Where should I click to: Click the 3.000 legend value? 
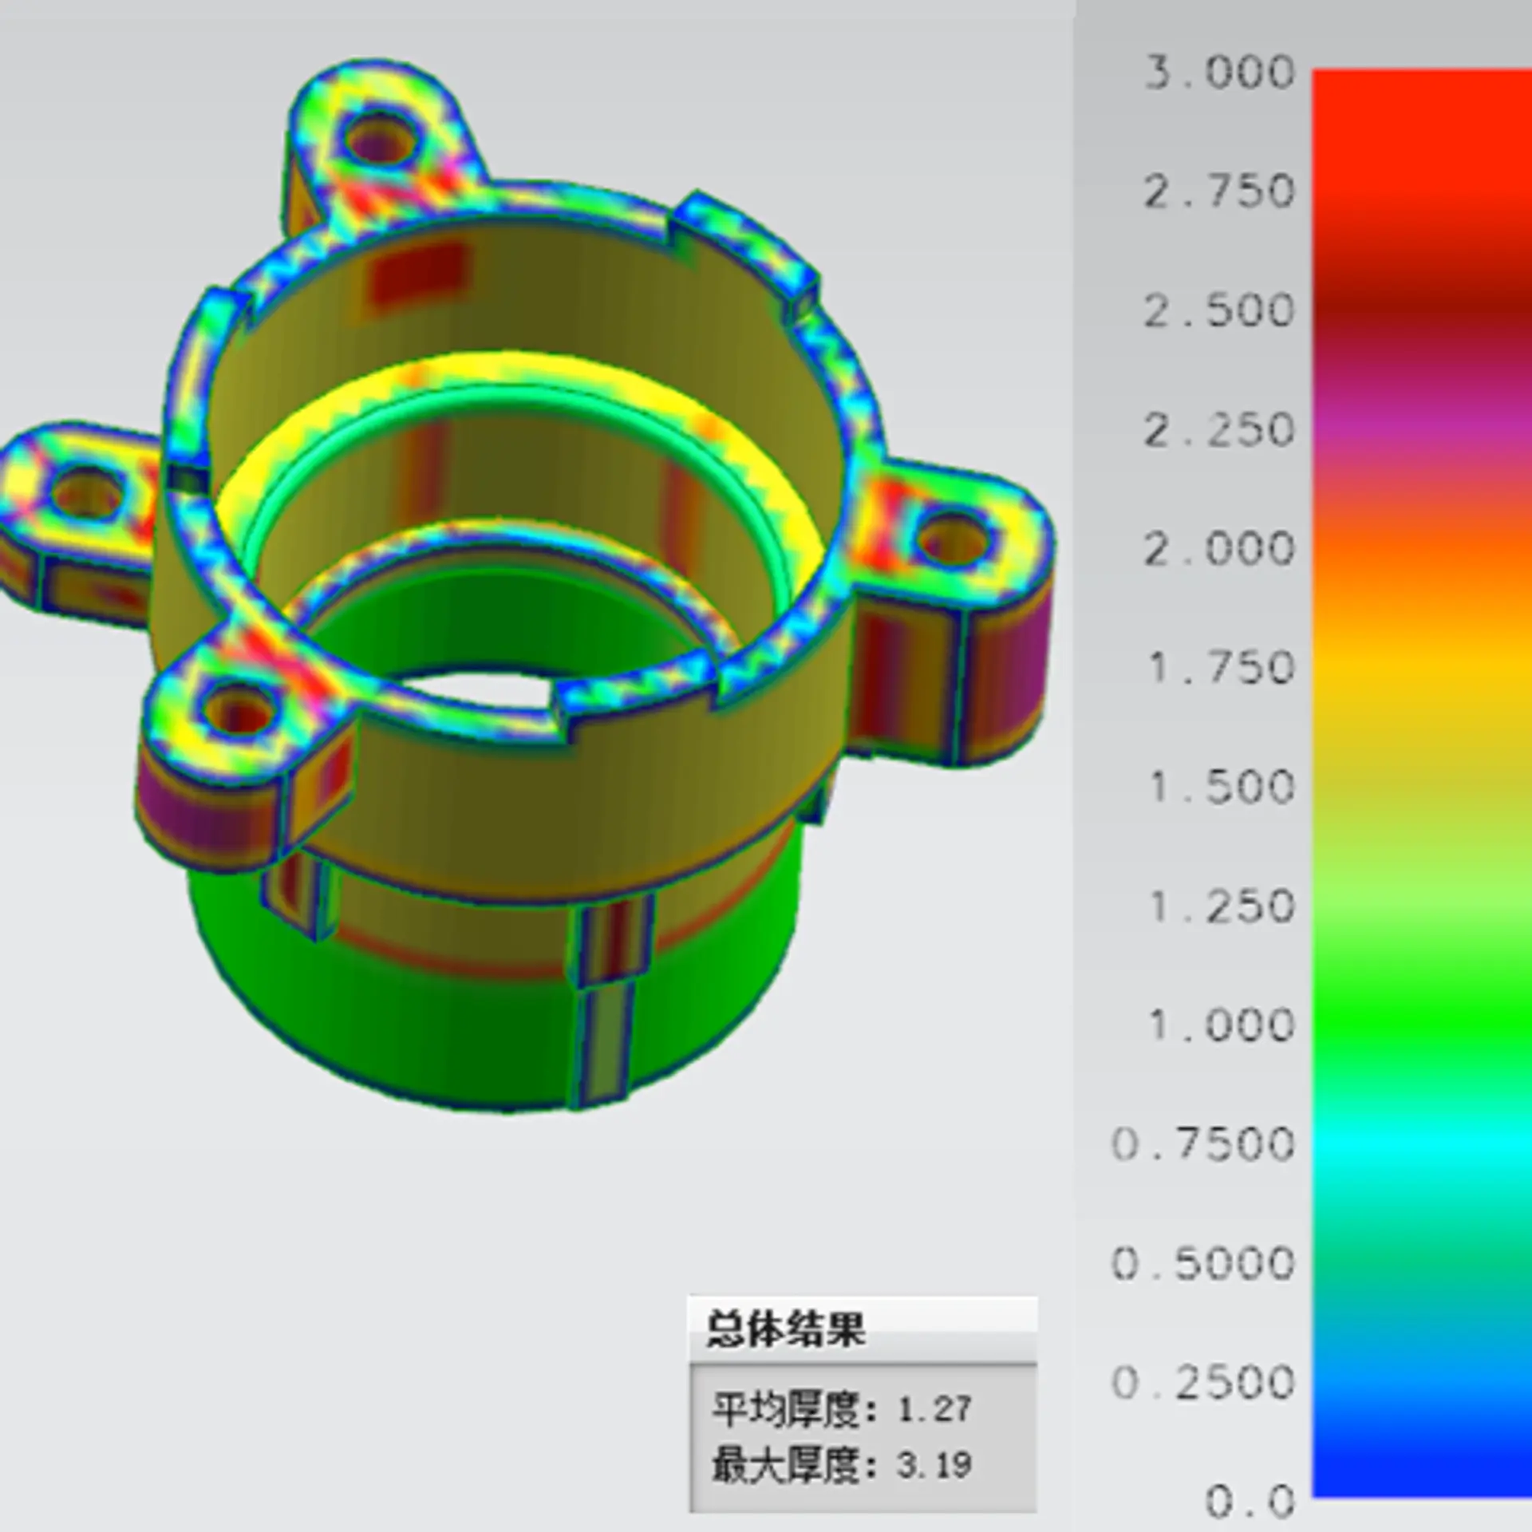point(1220,73)
